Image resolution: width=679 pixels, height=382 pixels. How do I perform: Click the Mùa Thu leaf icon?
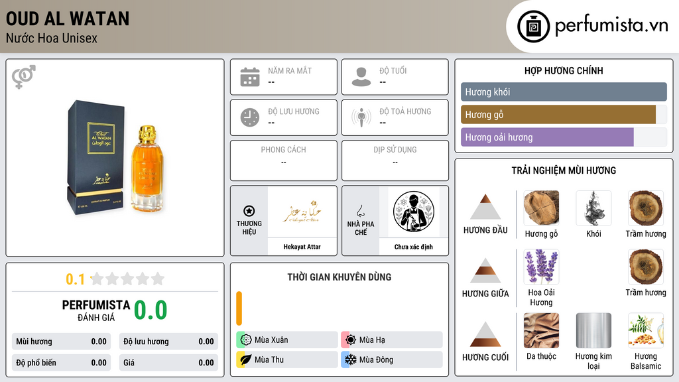point(246,359)
